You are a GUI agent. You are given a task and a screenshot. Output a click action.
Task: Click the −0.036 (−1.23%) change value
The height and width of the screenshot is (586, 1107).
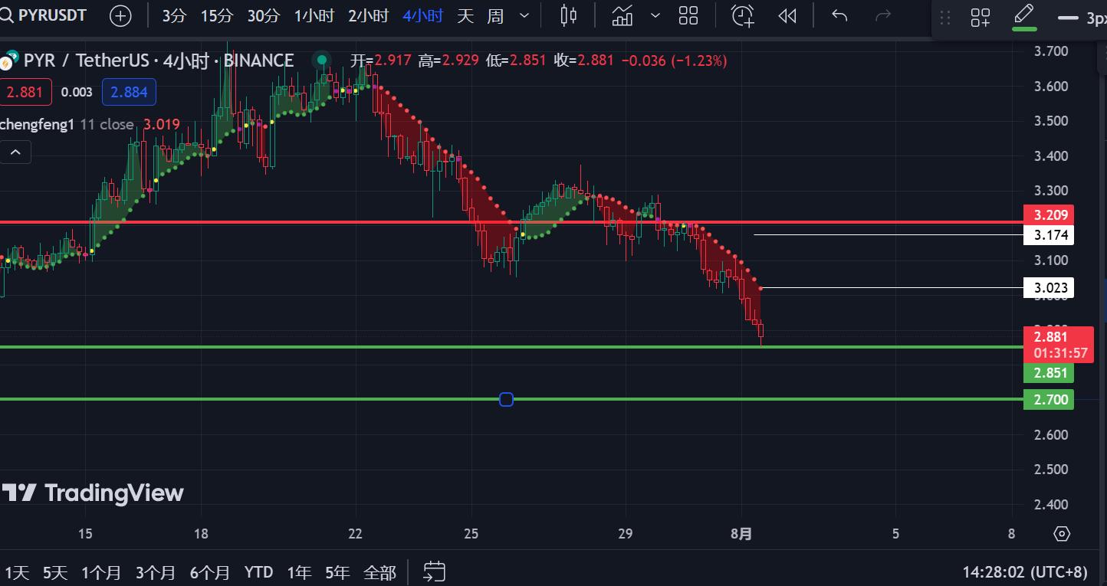coord(674,61)
